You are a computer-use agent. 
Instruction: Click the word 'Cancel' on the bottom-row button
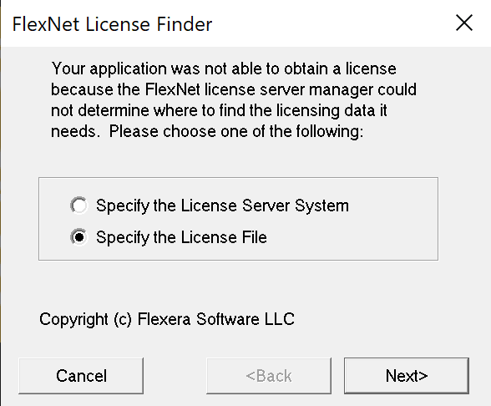[x=82, y=376]
